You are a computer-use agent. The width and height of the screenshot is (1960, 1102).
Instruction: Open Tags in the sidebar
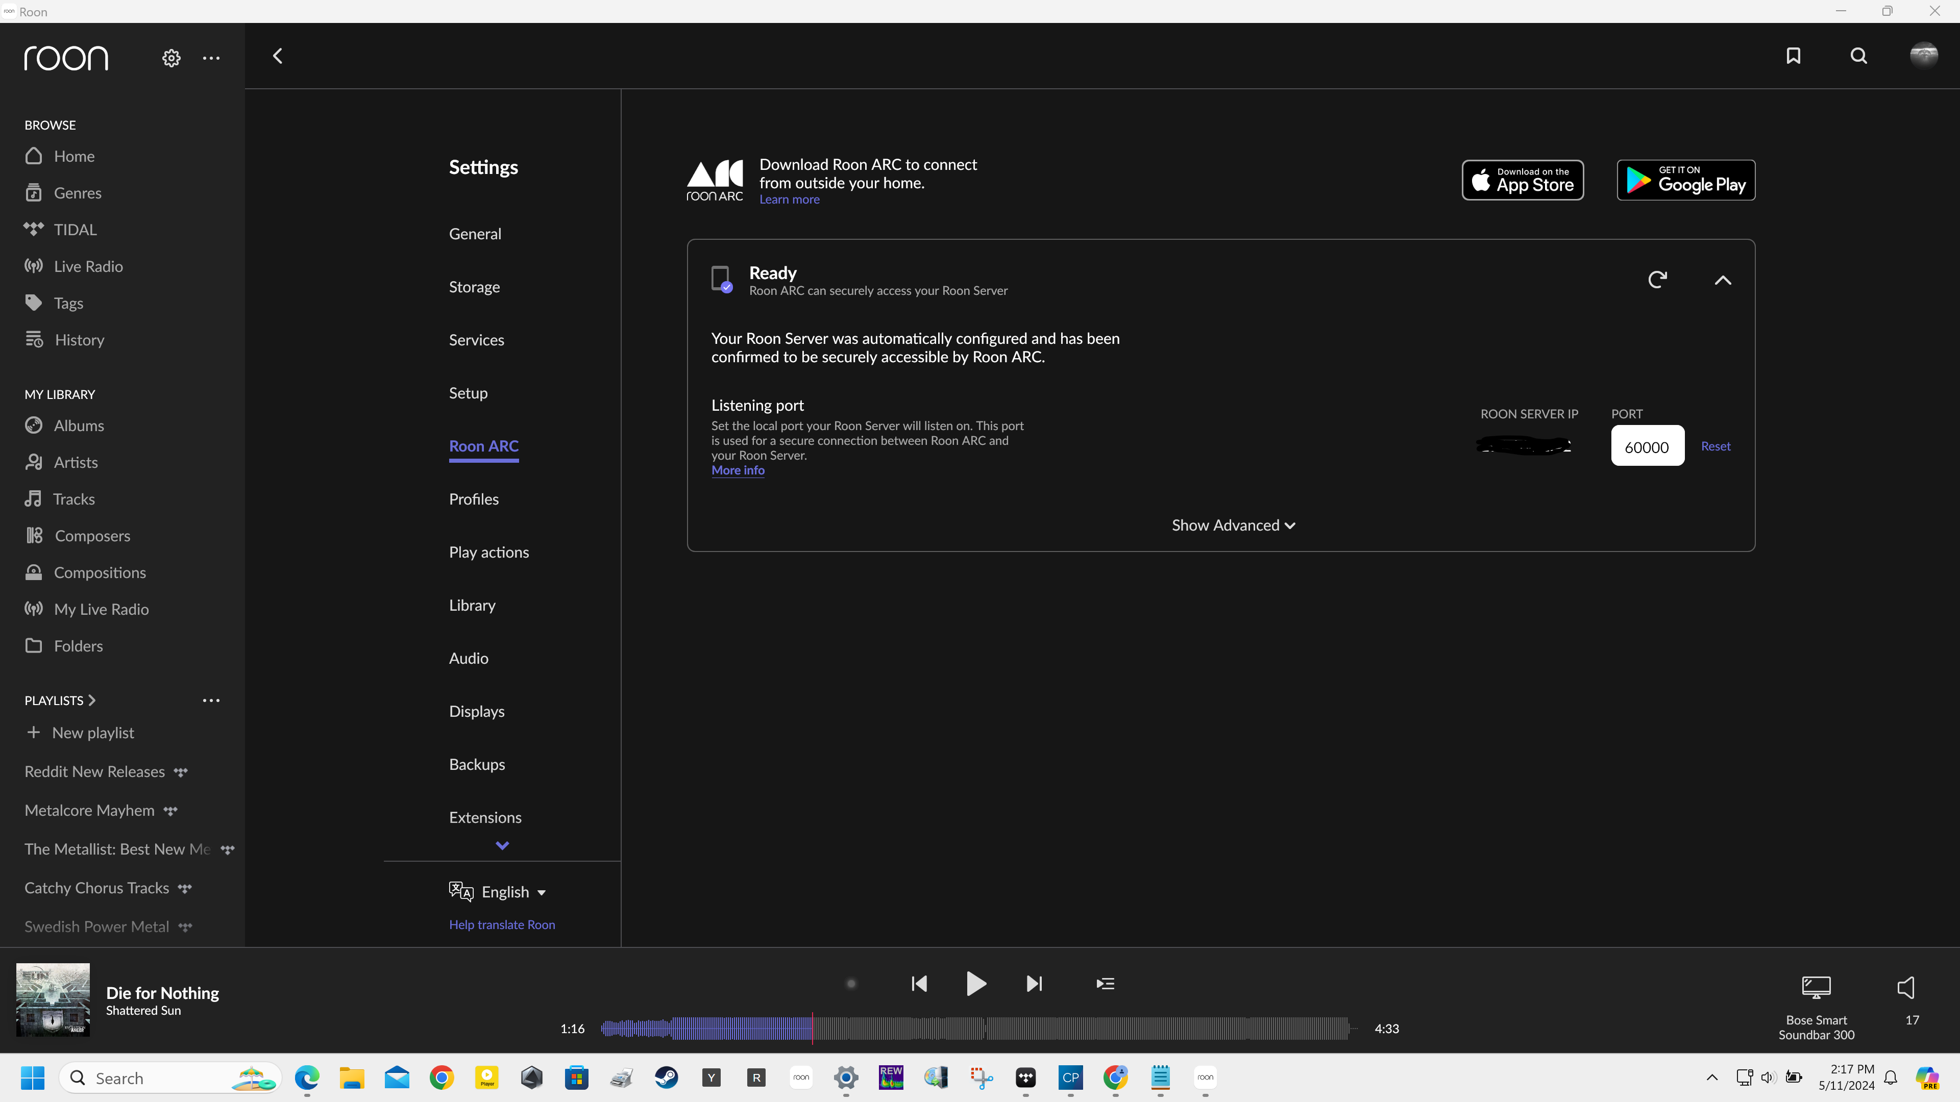click(53, 303)
